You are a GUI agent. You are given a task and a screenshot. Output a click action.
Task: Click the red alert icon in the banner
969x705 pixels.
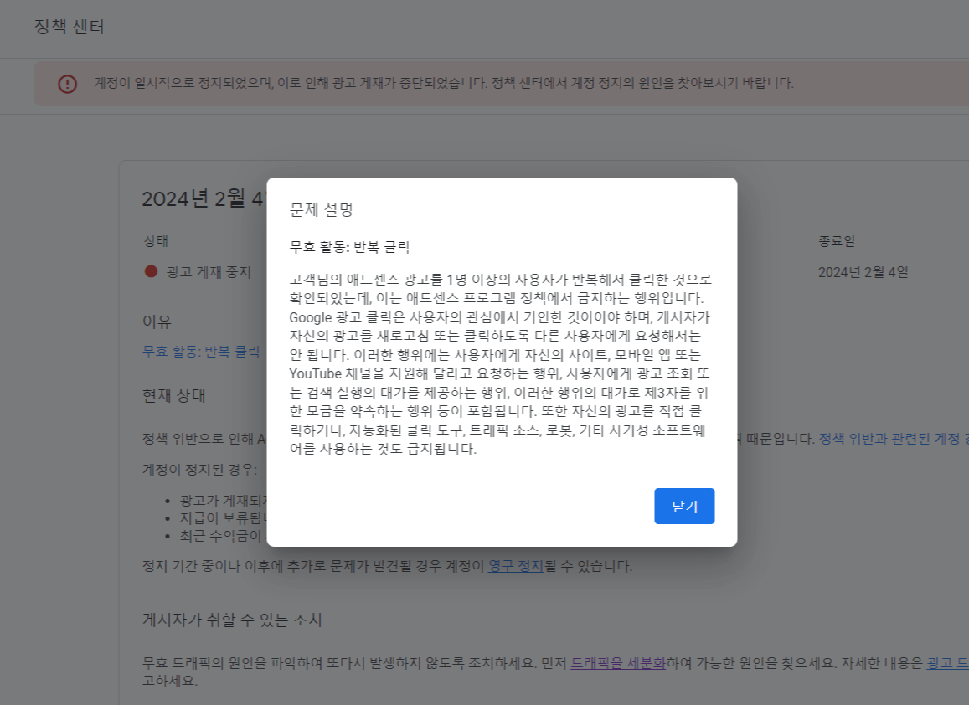67,84
